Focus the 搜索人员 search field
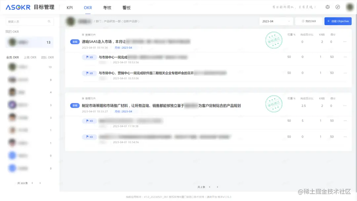 coord(30,21)
